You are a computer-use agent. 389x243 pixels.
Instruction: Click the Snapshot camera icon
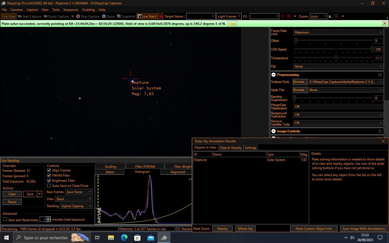tap(119, 16)
